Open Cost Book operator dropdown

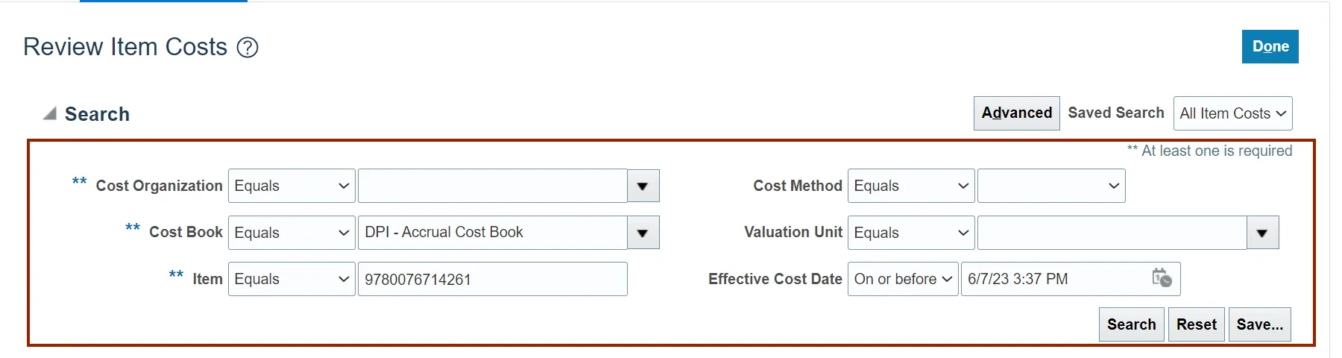[292, 233]
